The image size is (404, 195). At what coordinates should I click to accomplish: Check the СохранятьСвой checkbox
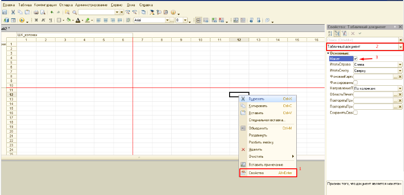[356, 113]
